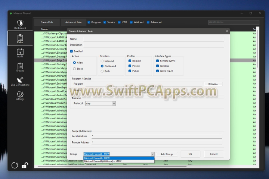The image size is (269, 179).
Task: Open the Audit sidebar icon
Action: click(20, 51)
